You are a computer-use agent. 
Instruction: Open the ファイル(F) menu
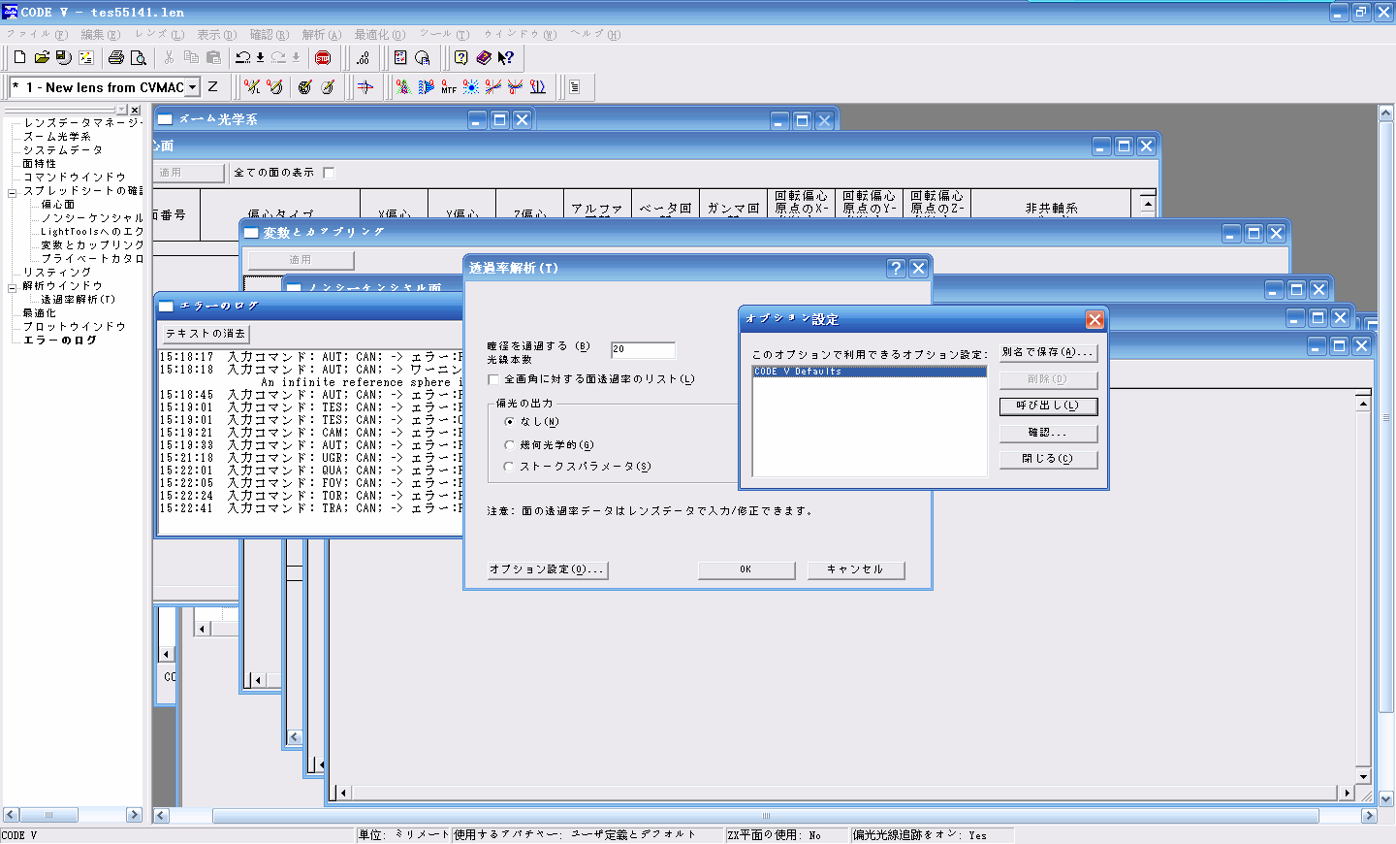37,35
